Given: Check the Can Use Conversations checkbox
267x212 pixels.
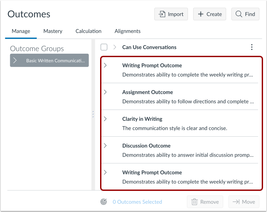Looking at the screenshot, I should [104, 47].
